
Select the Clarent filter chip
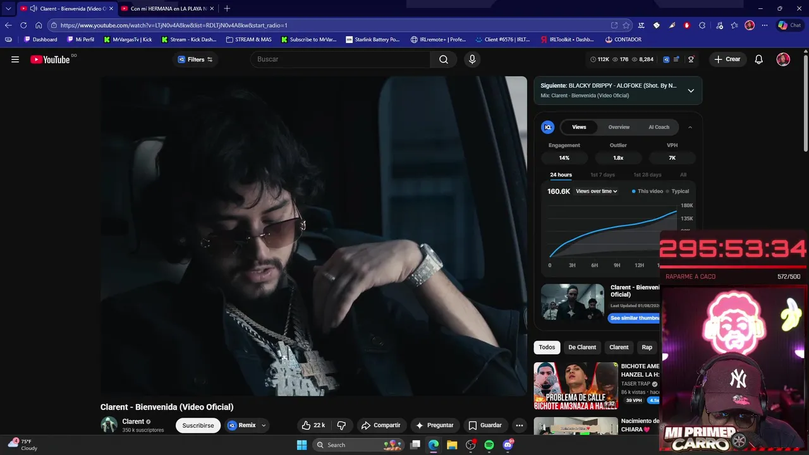click(x=619, y=347)
